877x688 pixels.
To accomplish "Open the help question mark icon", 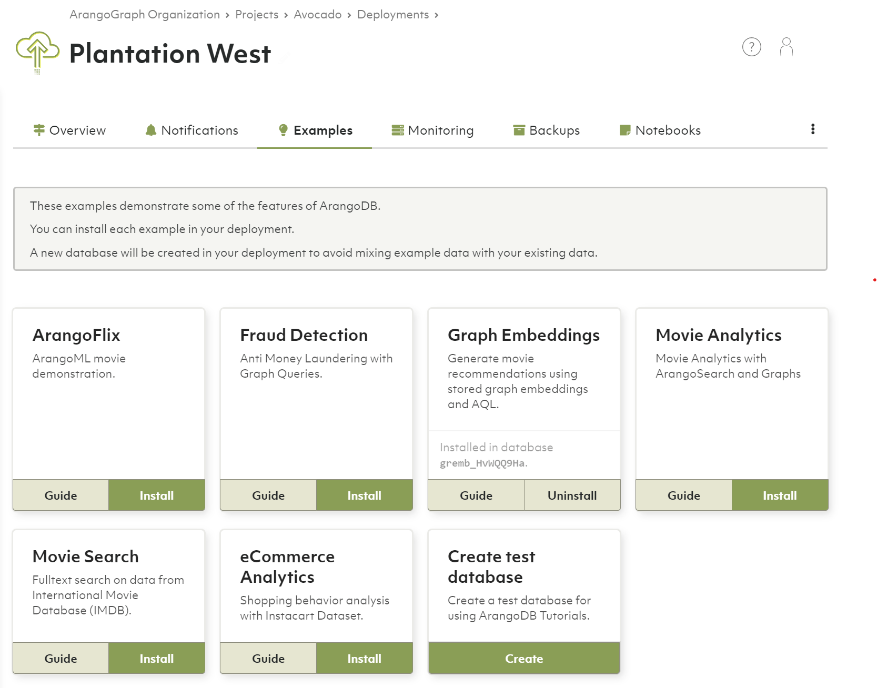I will click(751, 47).
